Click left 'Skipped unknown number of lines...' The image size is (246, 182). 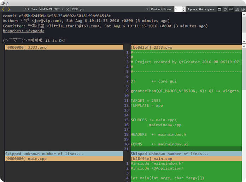64,154
